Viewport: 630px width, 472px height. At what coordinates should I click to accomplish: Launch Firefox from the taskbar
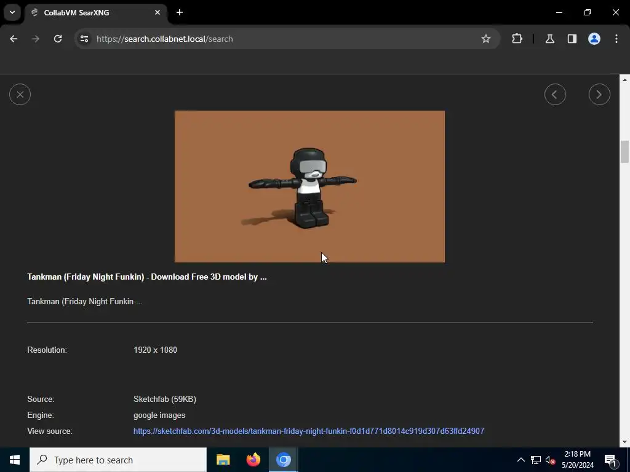click(x=253, y=460)
